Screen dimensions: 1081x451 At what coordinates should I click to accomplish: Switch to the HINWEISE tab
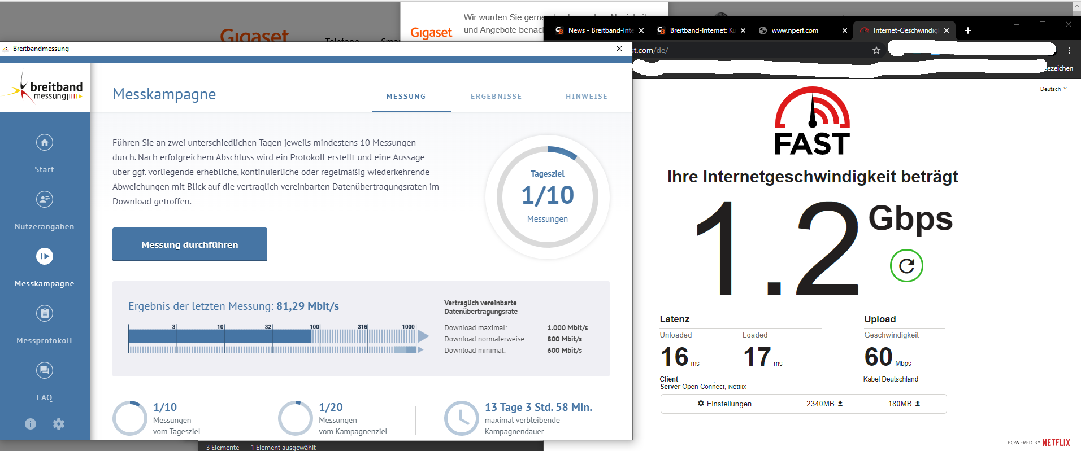587,97
